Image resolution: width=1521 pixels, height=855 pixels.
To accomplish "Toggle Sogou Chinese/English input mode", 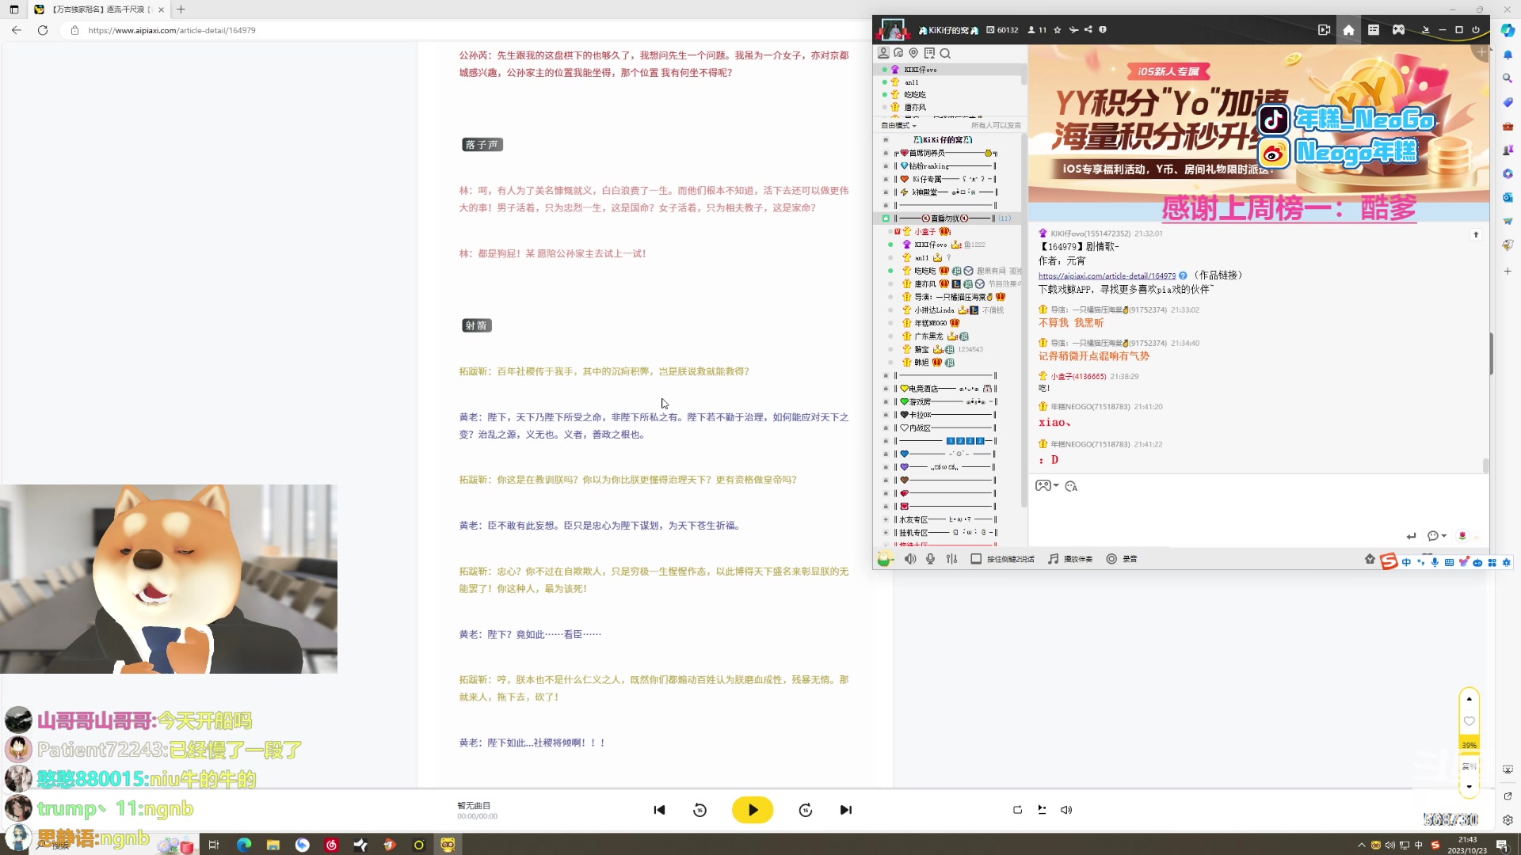I will pos(1406,562).
